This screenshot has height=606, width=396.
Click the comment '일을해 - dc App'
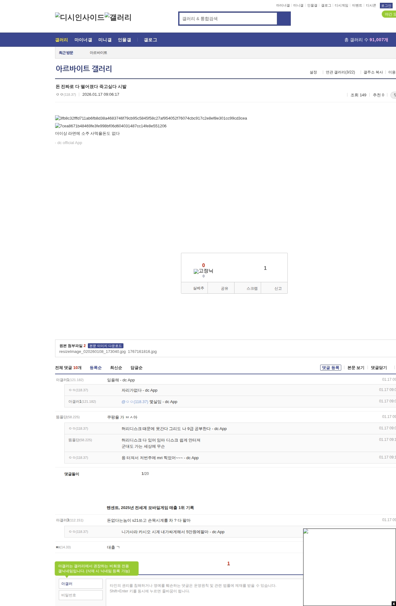coord(121,380)
